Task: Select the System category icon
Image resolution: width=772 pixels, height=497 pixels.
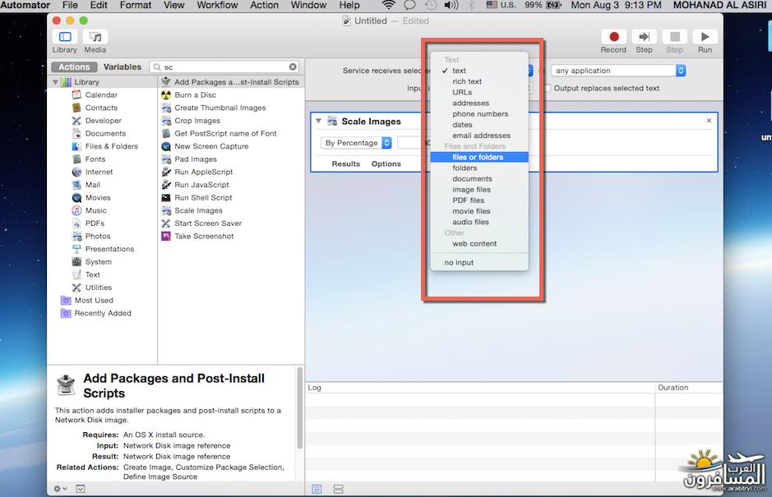Action: tap(76, 262)
